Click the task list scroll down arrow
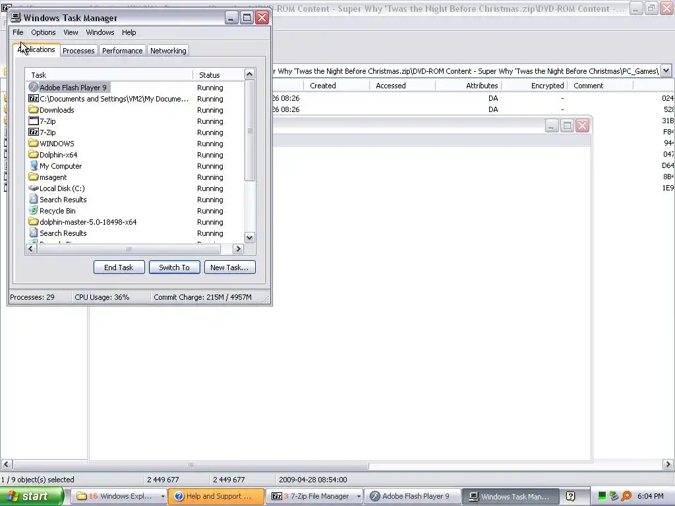 coord(249,237)
